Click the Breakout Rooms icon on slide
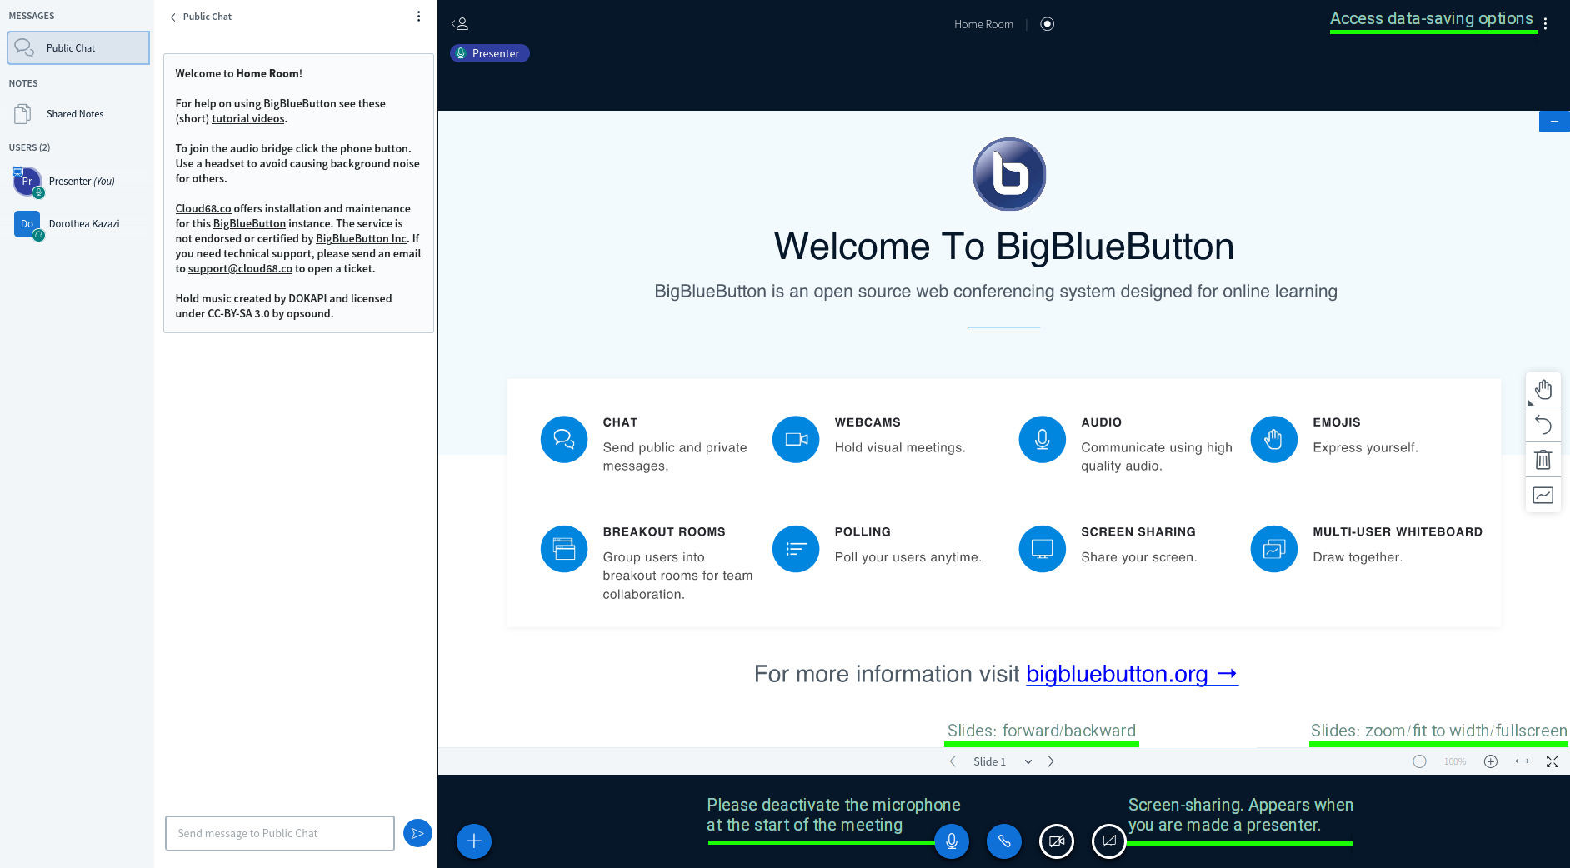 tap(564, 549)
